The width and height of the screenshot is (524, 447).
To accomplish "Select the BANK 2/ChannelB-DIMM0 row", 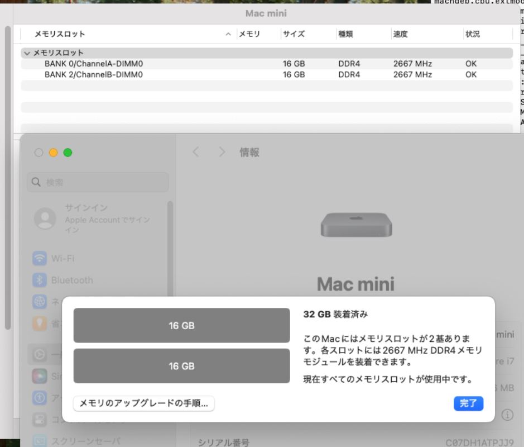I will click(267, 74).
